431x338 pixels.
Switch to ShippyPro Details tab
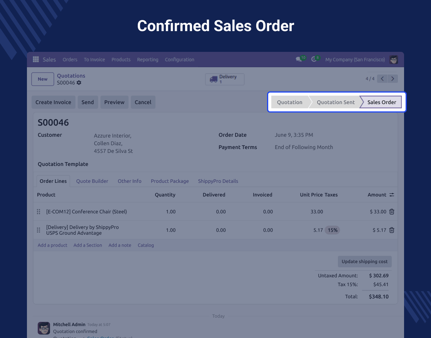coord(218,181)
